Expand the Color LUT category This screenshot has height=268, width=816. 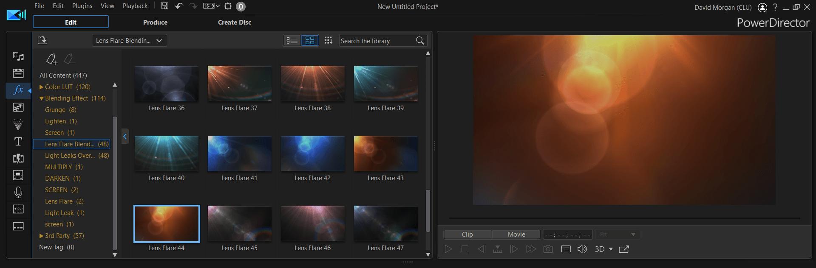click(42, 87)
